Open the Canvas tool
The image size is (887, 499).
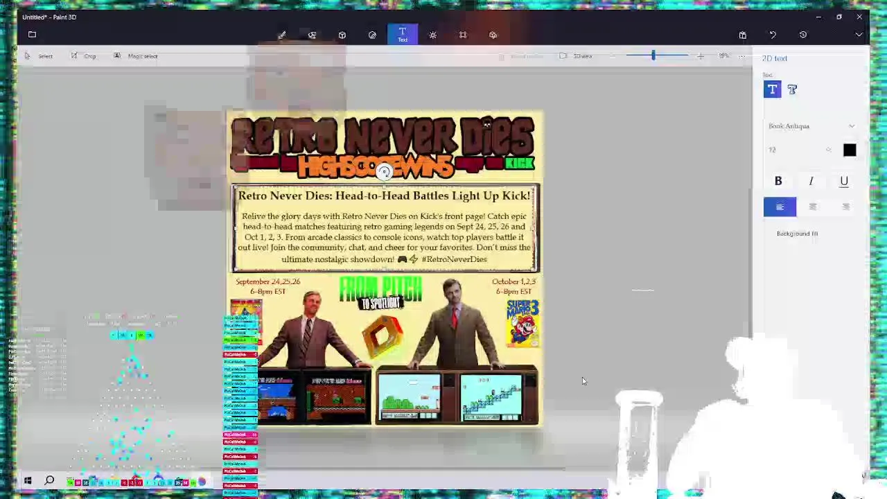pyautogui.click(x=463, y=35)
